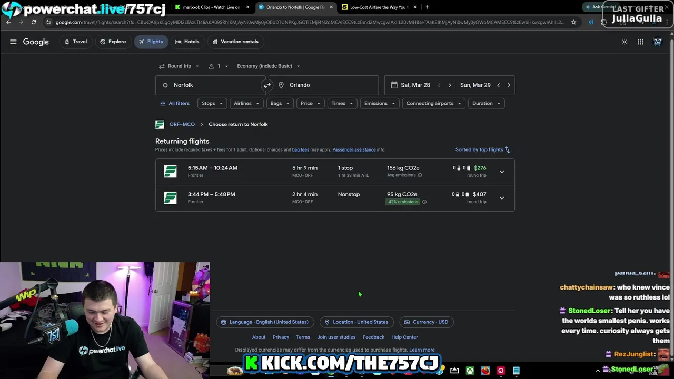Change Language - English (United States)
674x379 pixels.
coord(265,322)
